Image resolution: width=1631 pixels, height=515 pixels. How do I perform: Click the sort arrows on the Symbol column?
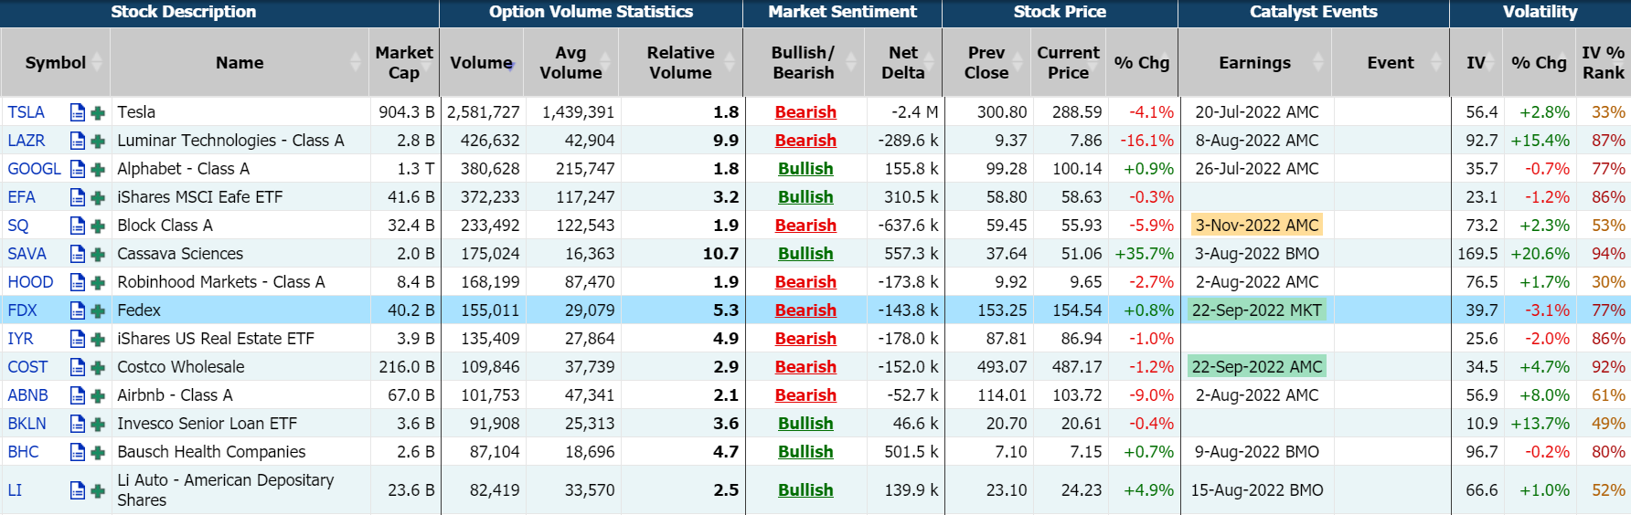(97, 62)
